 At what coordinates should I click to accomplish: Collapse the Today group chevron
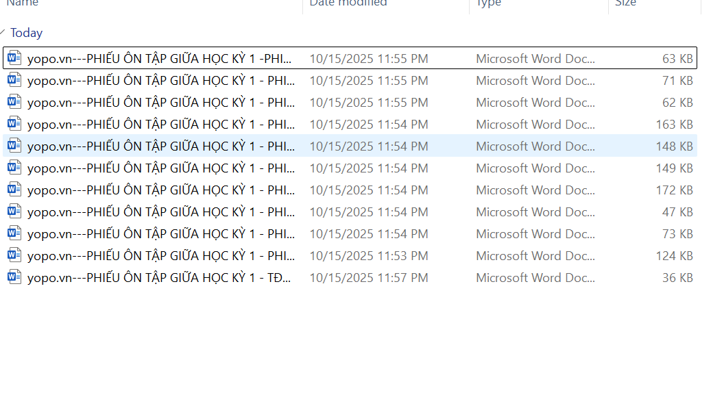(x=3, y=32)
